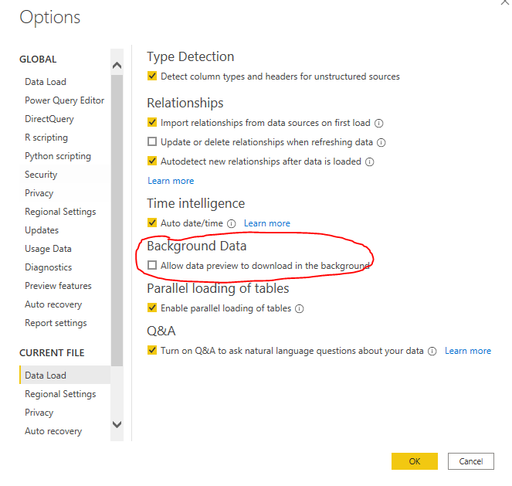Viewport: 512px width, 486px height.
Task: Select Global Regional Settings
Action: (60, 212)
